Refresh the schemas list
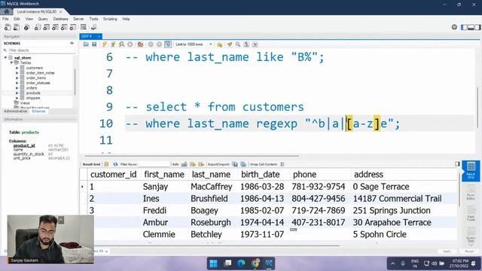Image resolution: width=482 pixels, height=271 pixels. [x=72, y=44]
